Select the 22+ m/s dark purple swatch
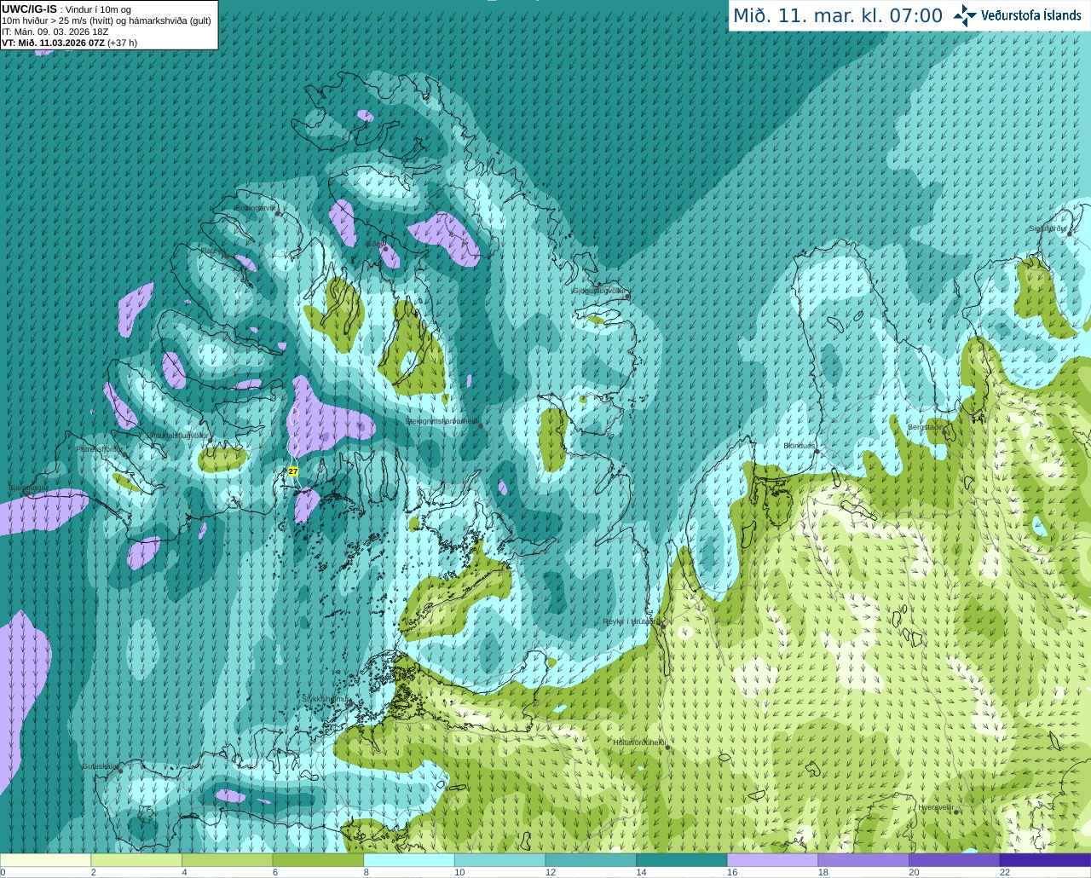This screenshot has height=878, width=1091. [x=1045, y=860]
